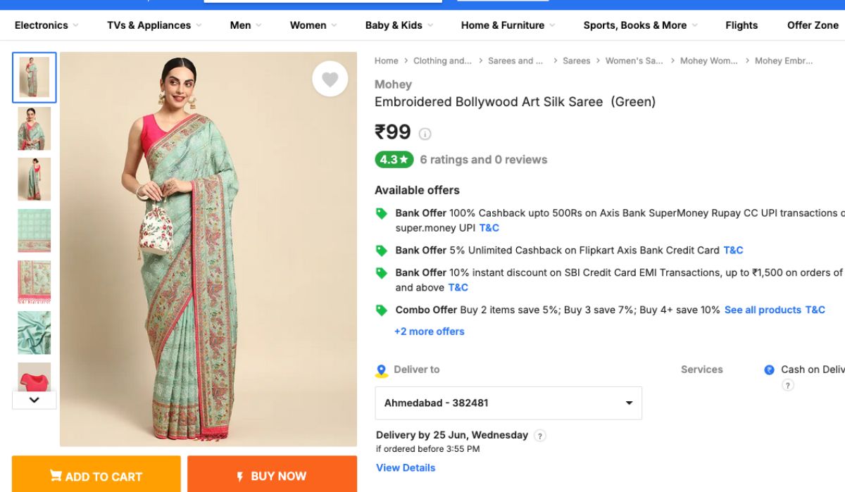This screenshot has height=492, width=845.
Task: Select the fourth thumbnail of the flat green saree
Action: [x=34, y=231]
